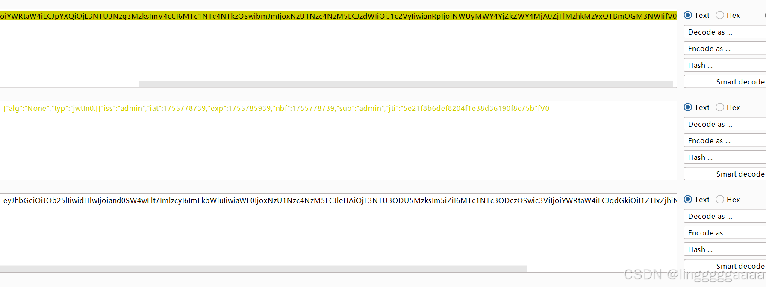Open 'Encode as ...' dropdown in second panel
The image size is (766, 287).
click(x=725, y=141)
